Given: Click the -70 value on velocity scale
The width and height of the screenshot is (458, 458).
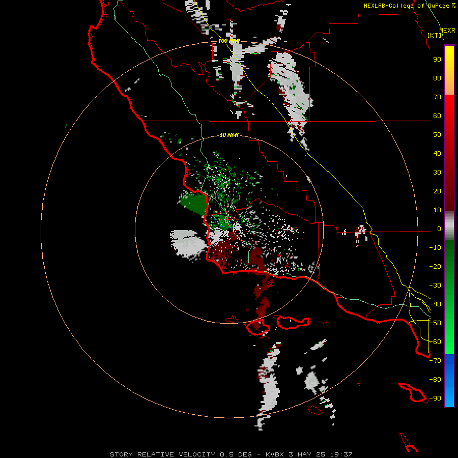Looking at the screenshot, I should [435, 361].
